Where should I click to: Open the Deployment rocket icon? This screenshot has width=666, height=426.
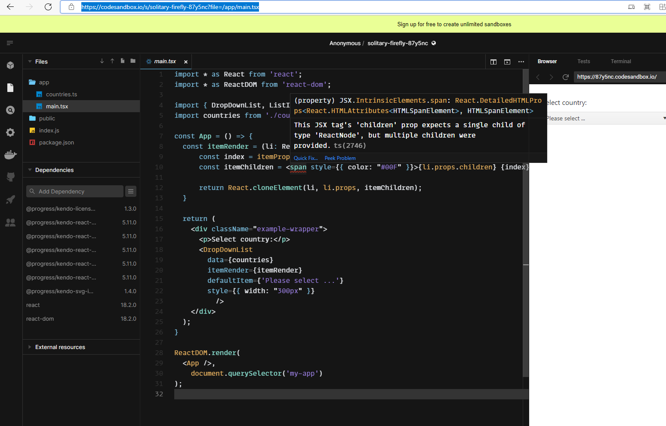10,199
